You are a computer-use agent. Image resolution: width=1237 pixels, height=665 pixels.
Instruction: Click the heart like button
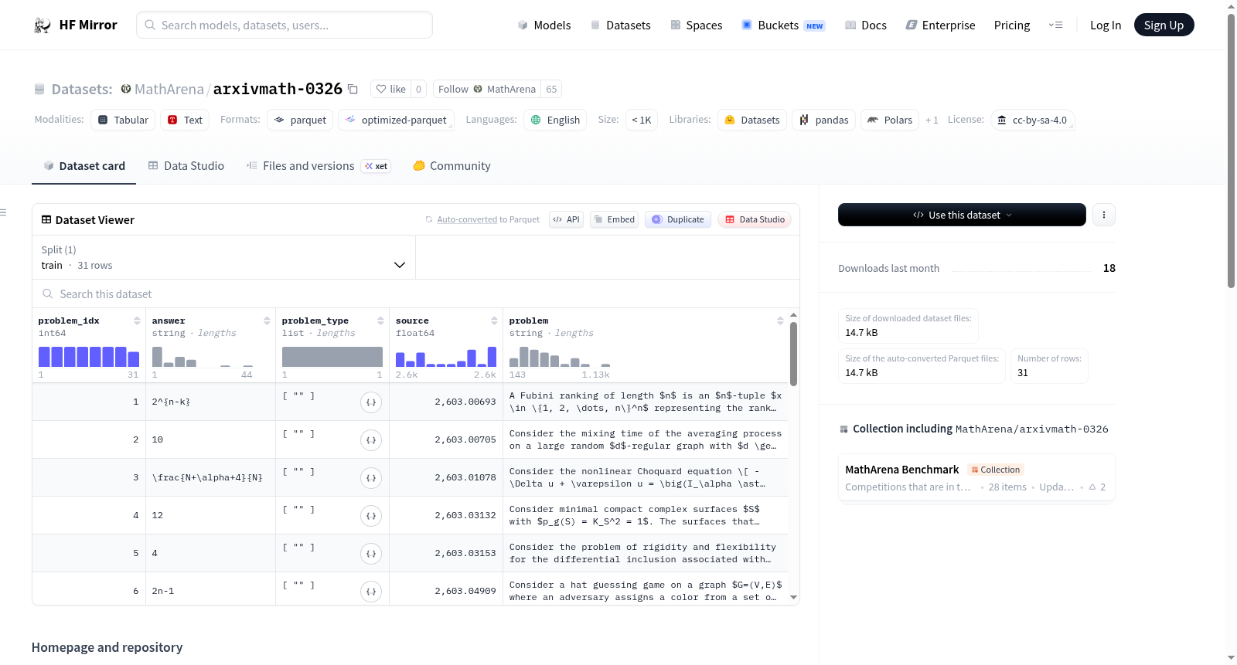pyautogui.click(x=390, y=89)
